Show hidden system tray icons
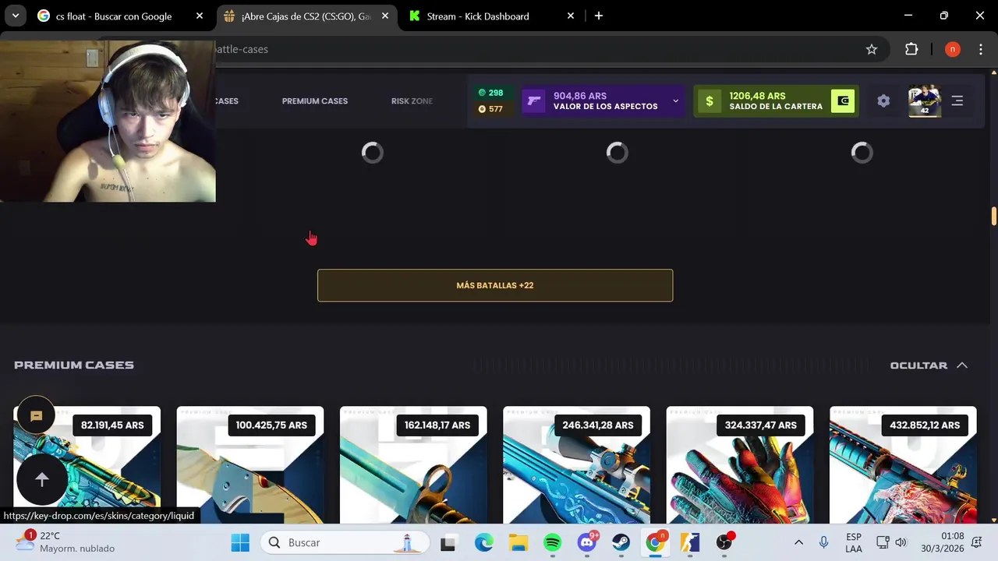Image resolution: width=998 pixels, height=561 pixels. coord(798,542)
